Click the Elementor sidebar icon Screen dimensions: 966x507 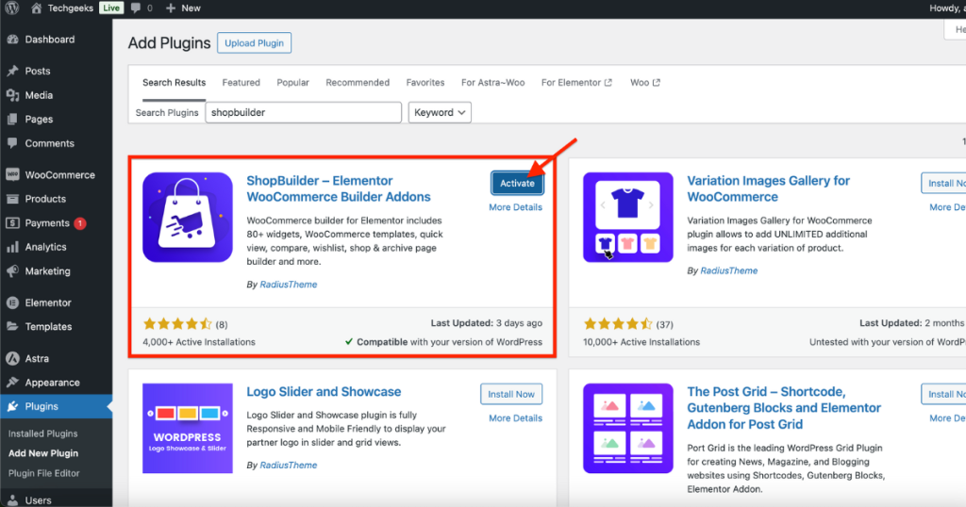coord(12,303)
